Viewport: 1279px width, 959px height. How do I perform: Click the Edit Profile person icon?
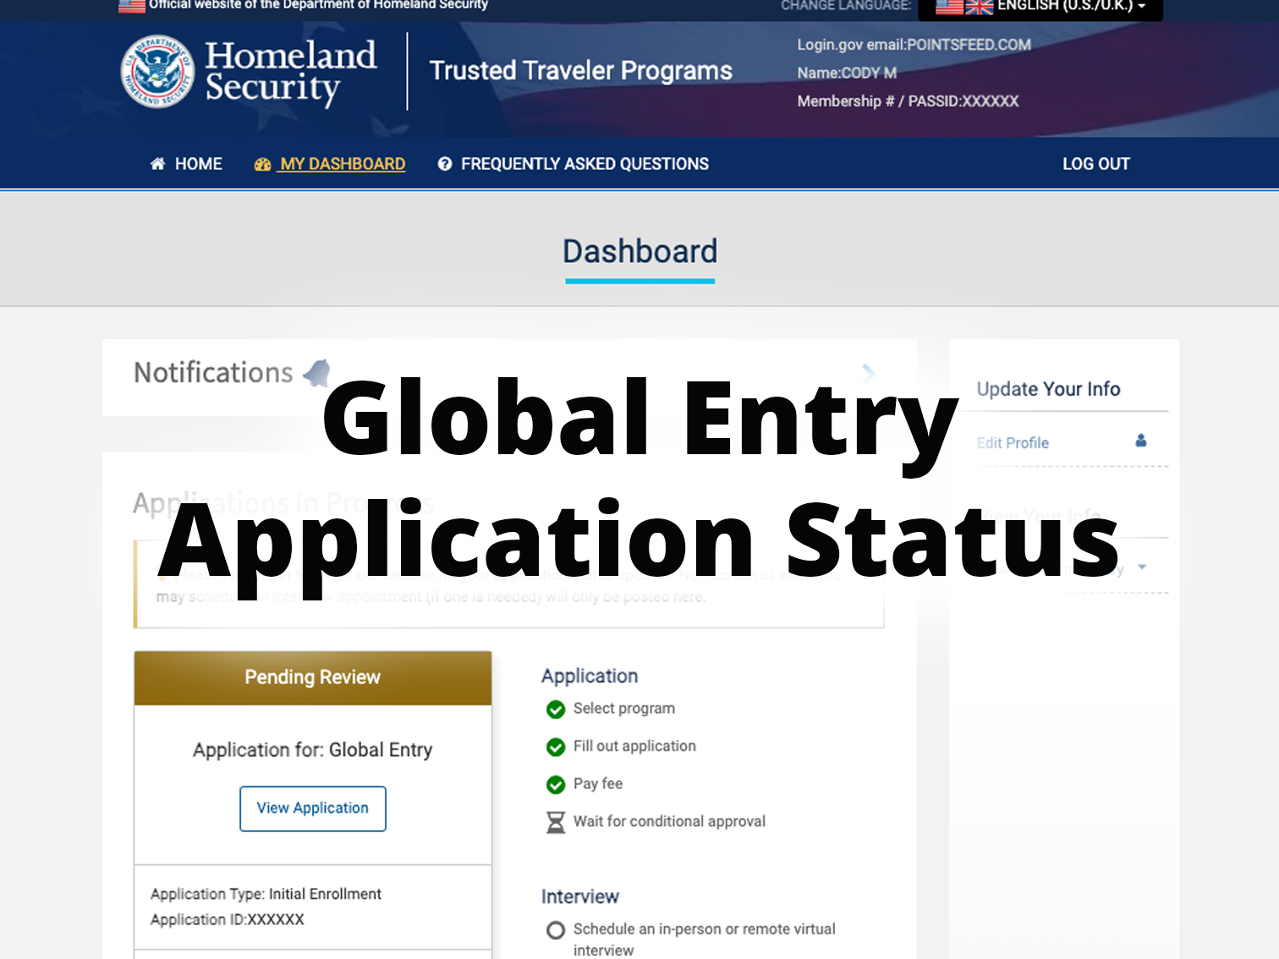pyautogui.click(x=1140, y=441)
